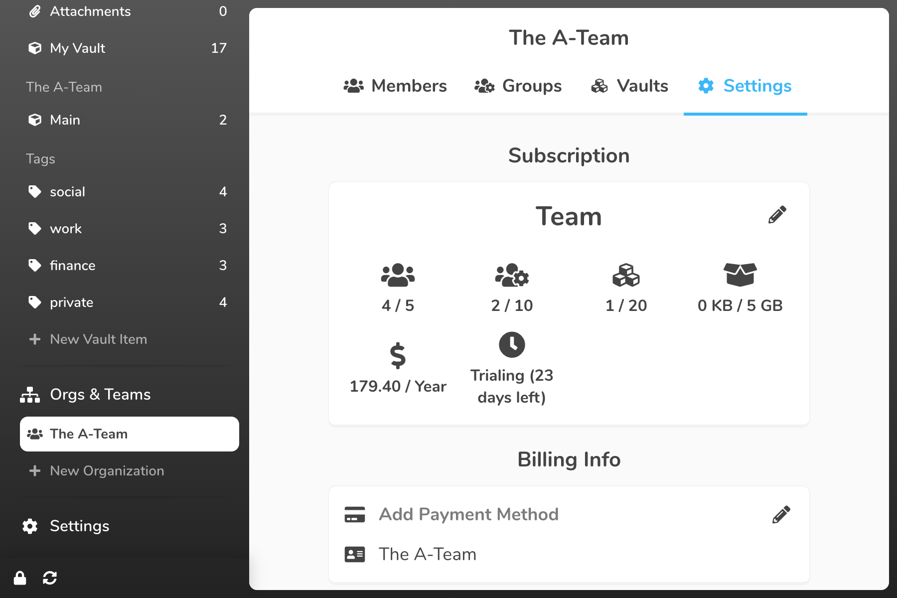Open the Groups tab
The height and width of the screenshot is (598, 897).
click(518, 86)
